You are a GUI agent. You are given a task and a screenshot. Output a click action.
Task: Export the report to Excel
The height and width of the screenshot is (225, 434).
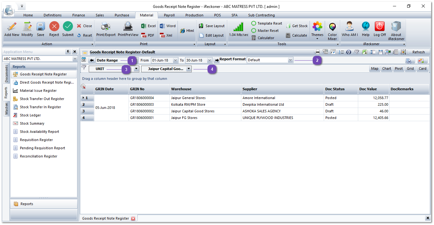click(148, 26)
